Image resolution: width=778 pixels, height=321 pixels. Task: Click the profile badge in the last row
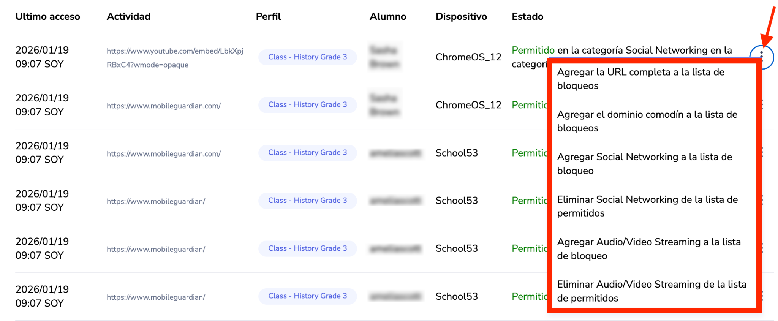pos(307,296)
